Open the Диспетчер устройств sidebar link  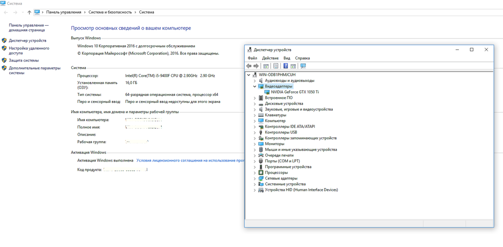28,41
